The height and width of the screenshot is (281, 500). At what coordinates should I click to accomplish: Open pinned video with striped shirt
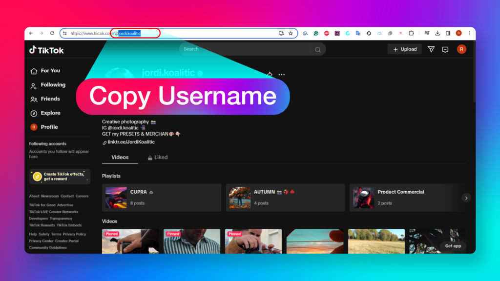pyautogui.click(x=191, y=241)
